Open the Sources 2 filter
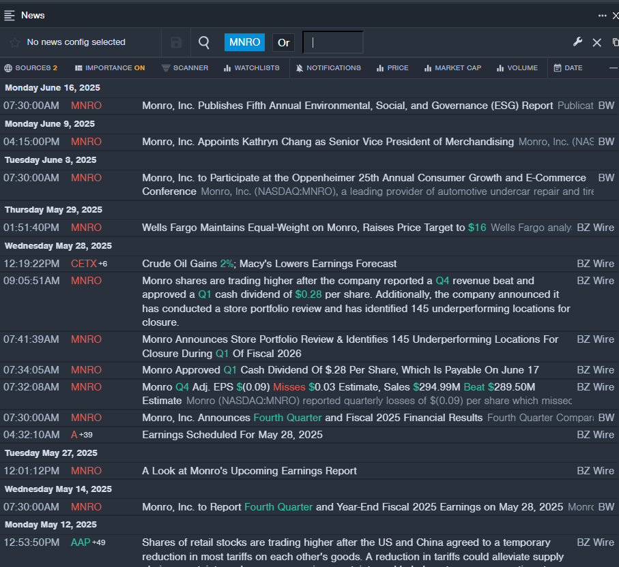 31,68
